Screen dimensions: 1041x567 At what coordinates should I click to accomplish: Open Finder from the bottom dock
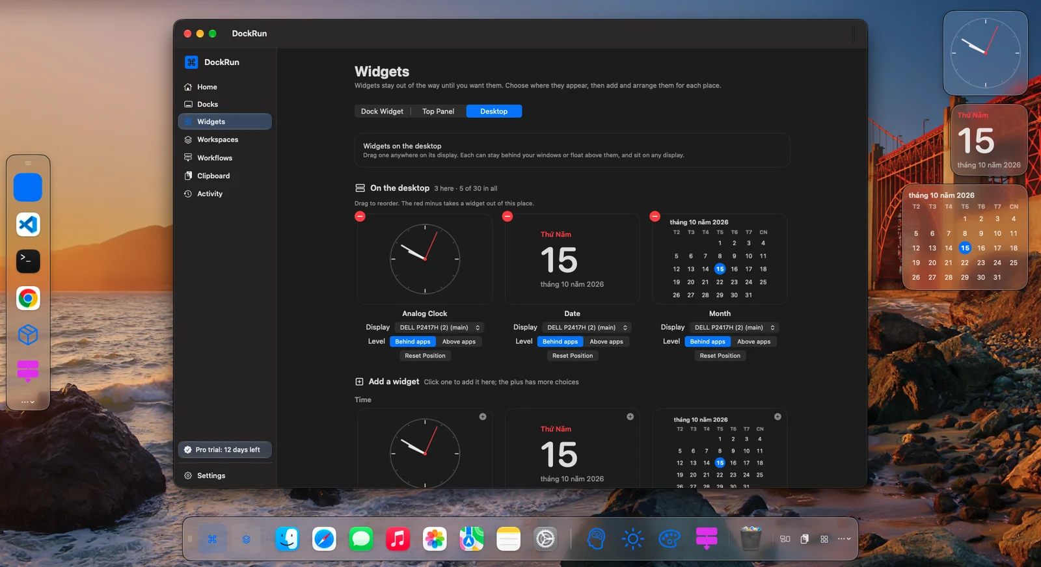click(287, 538)
